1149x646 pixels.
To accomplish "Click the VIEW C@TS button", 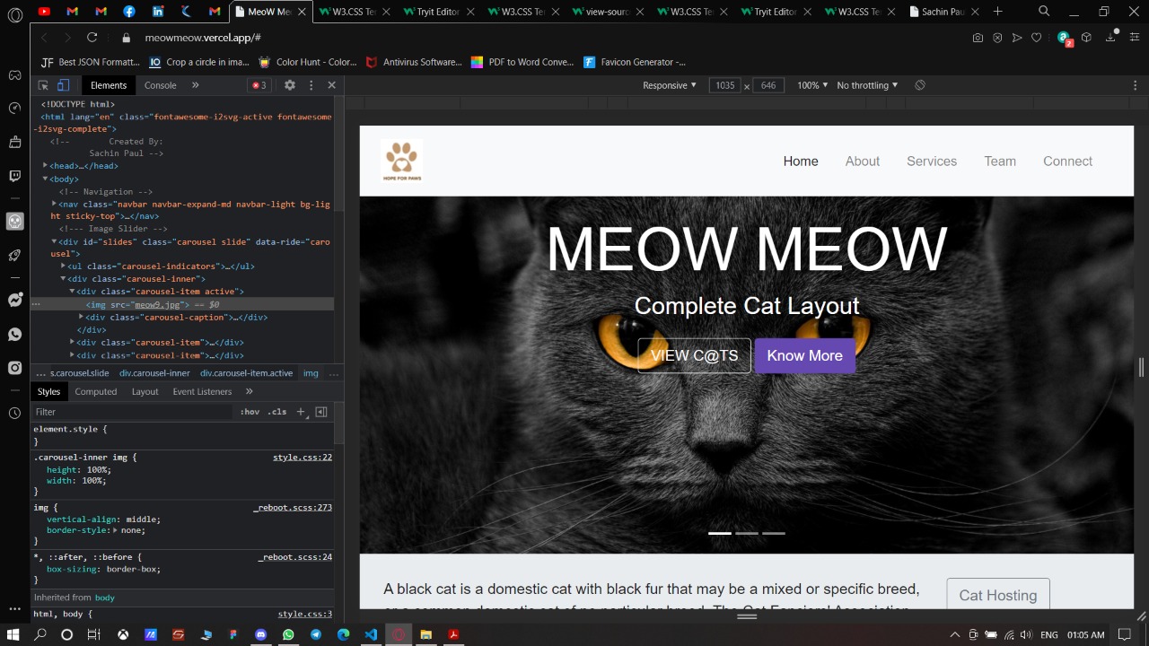I will pos(694,355).
